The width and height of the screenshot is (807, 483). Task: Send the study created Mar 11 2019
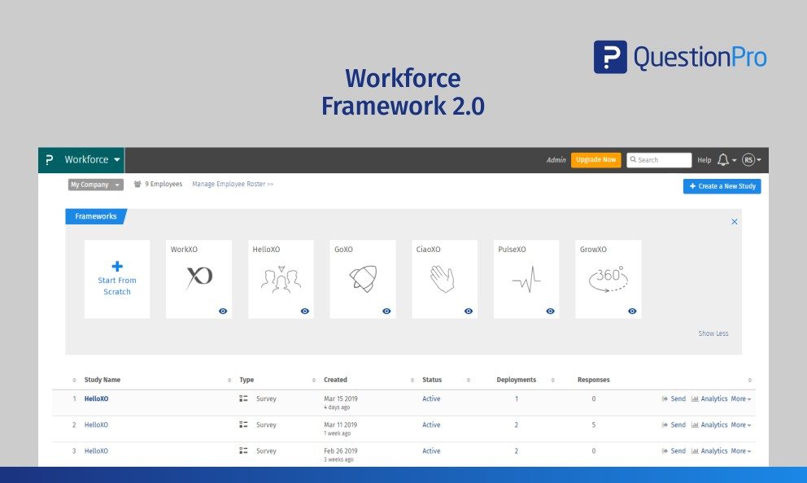pyautogui.click(x=674, y=425)
